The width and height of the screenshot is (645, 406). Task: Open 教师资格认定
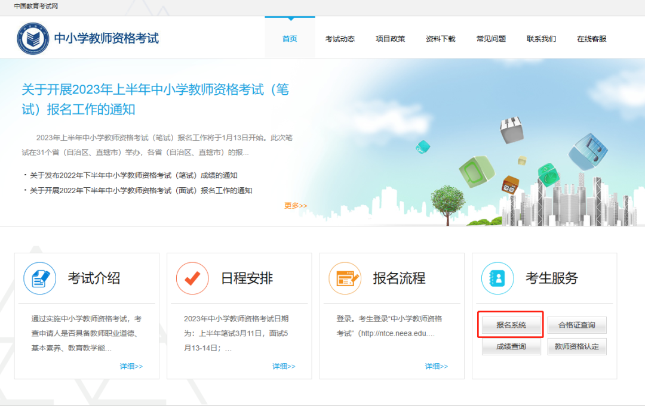point(577,346)
